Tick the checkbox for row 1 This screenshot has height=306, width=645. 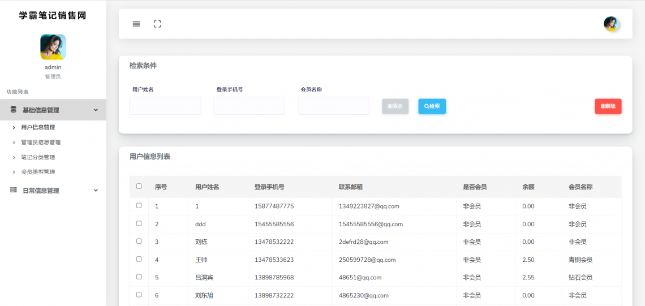[139, 206]
